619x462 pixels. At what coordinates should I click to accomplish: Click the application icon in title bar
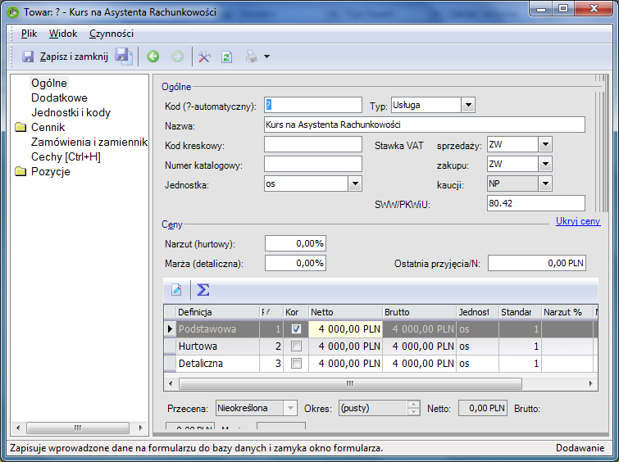(x=13, y=12)
